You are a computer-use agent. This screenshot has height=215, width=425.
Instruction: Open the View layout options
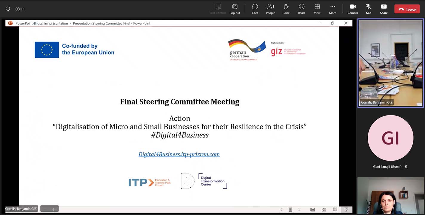pyautogui.click(x=317, y=9)
